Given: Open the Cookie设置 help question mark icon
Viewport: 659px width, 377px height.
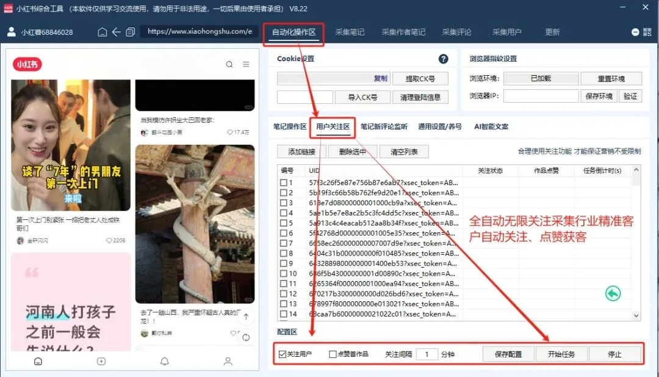Looking at the screenshot, I should (x=444, y=59).
